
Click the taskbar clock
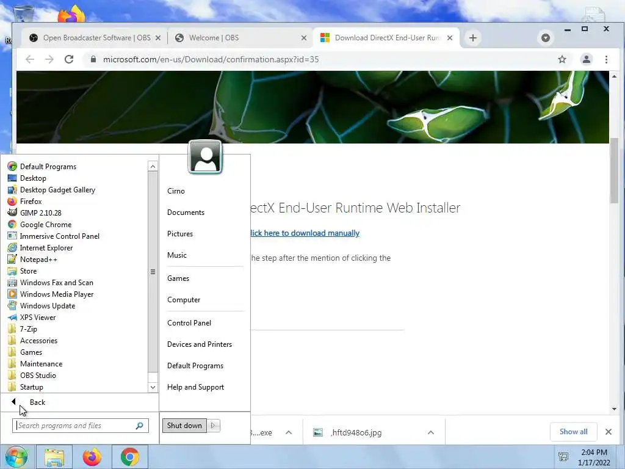coord(594,457)
